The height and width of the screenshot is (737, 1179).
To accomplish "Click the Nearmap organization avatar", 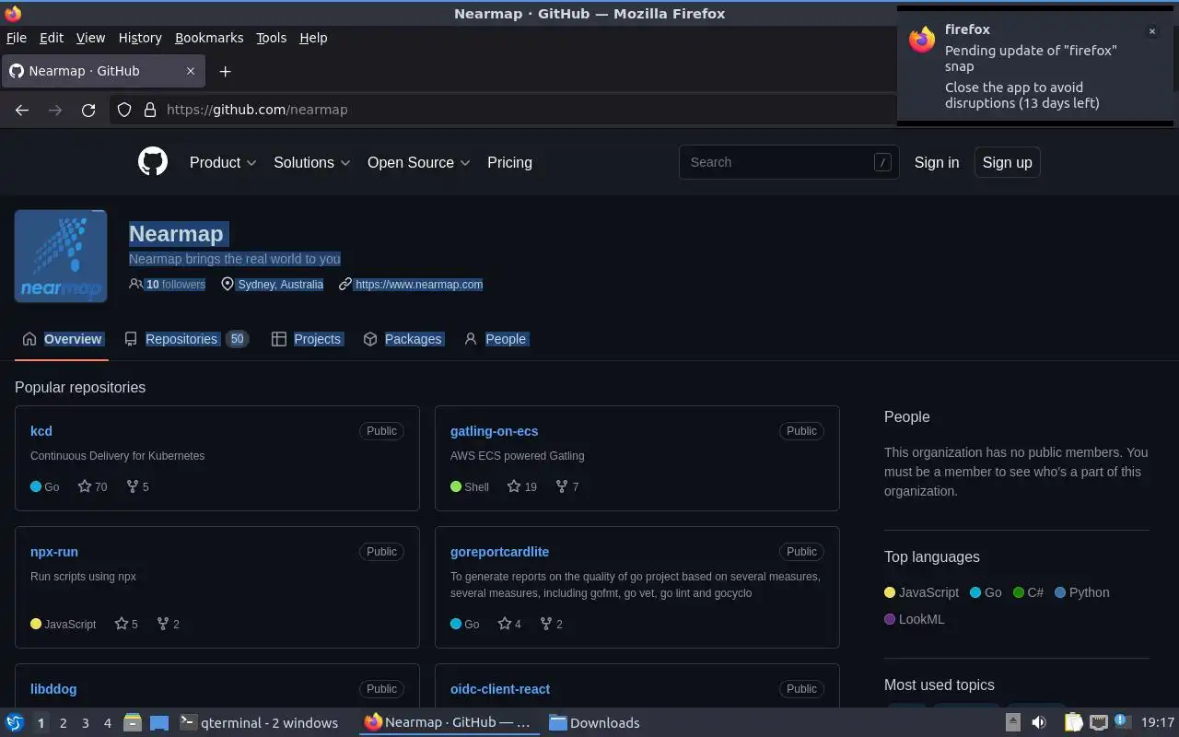I will (x=61, y=256).
